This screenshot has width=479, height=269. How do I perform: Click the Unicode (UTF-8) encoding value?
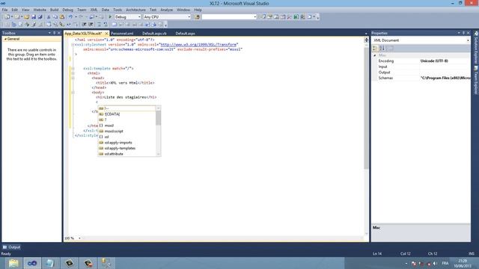tap(434, 61)
